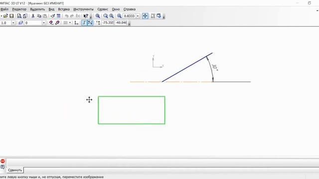Undo the last action
Image resolution: width=319 pixels, height=179 pixels.
point(66,16)
